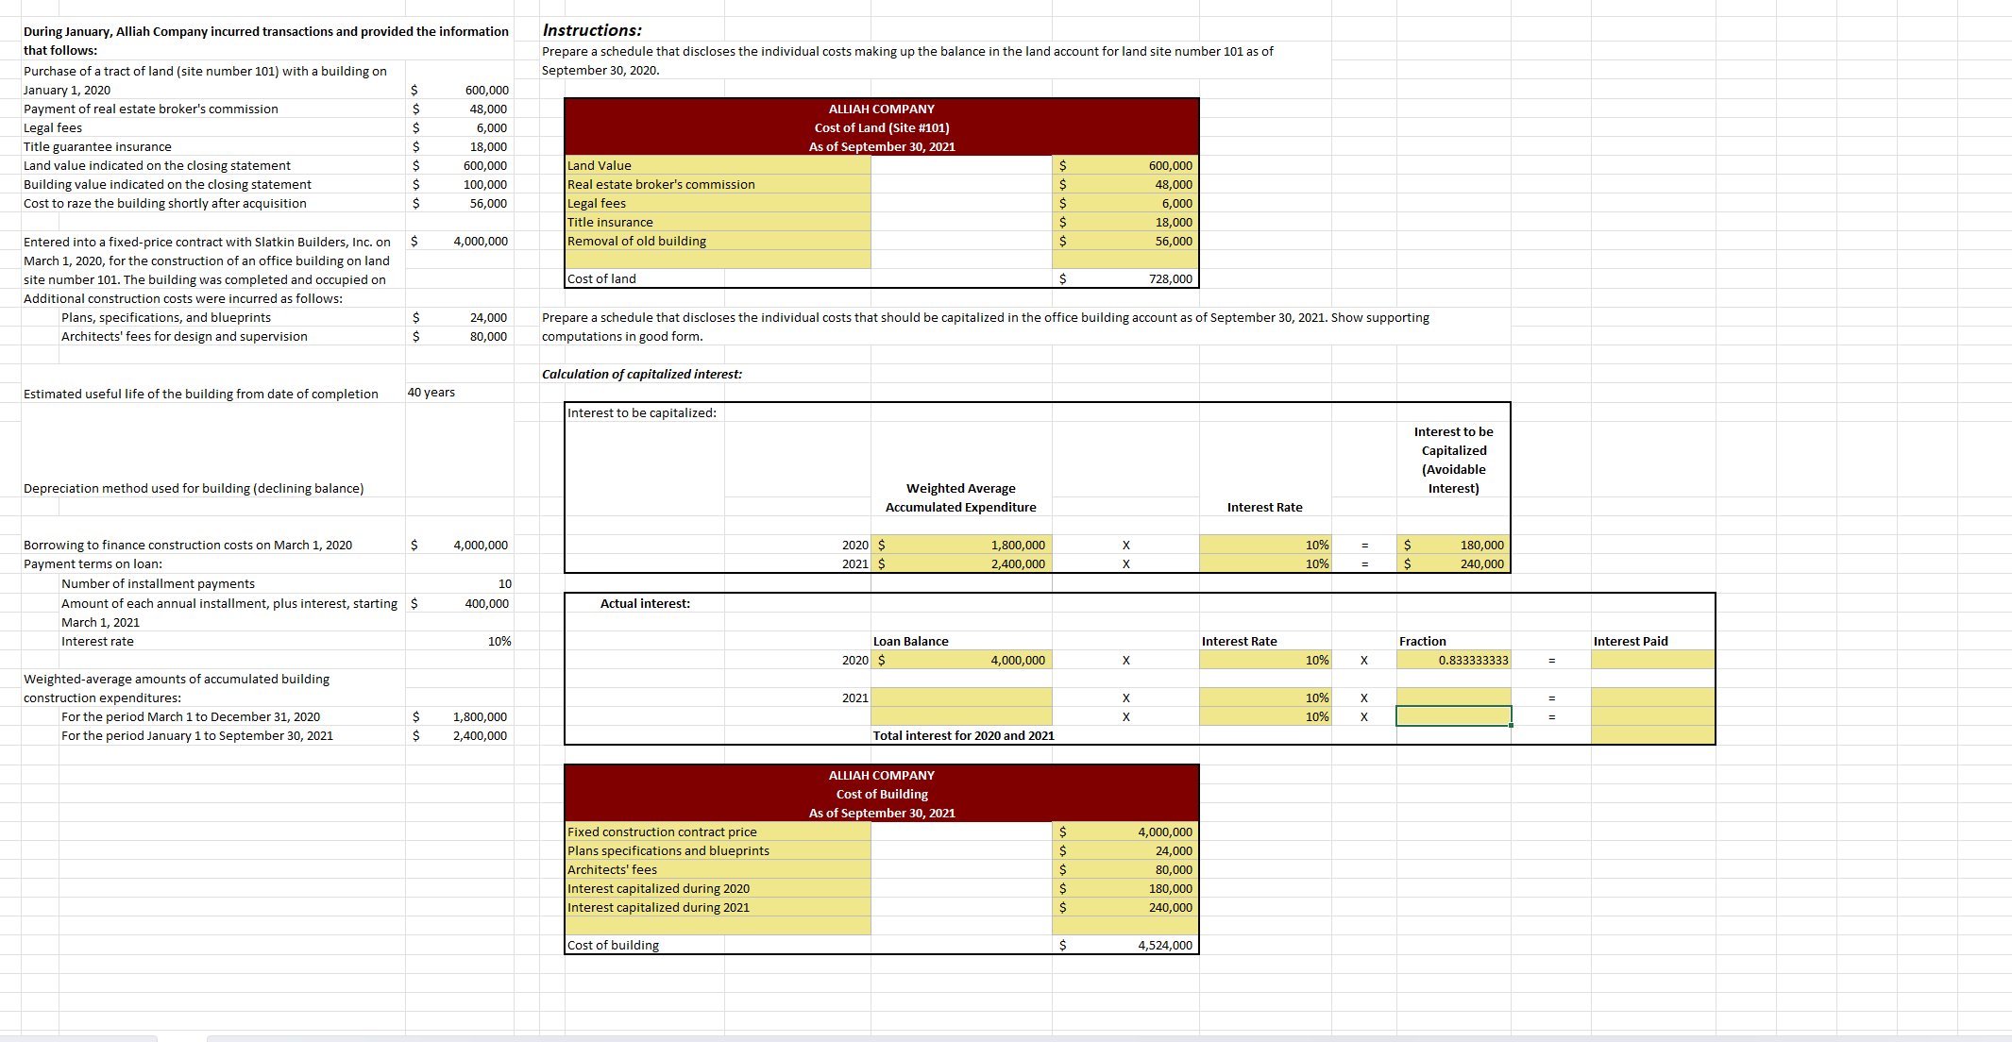Select the Total interest for 2020 and 2021 label
This screenshot has width=2012, height=1042.
[962, 735]
